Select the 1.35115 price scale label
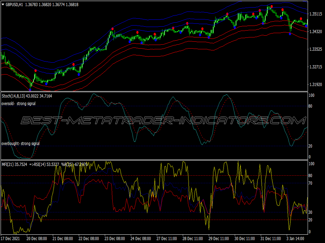Image resolution: width=325 pixels, height=243 pixels. coord(316,14)
